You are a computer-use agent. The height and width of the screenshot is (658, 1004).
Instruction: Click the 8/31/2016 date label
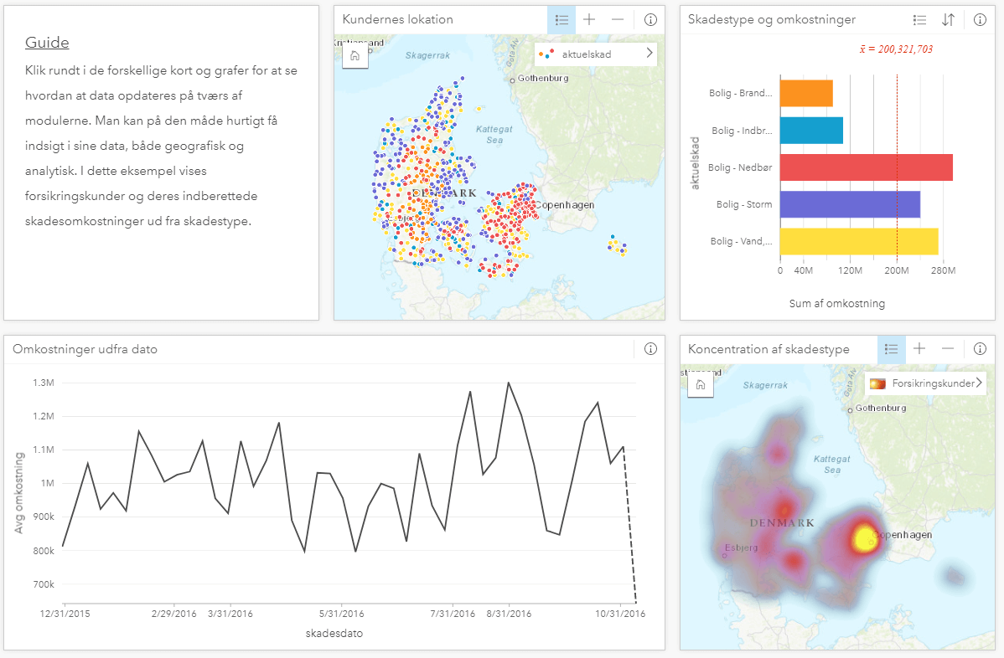click(509, 614)
